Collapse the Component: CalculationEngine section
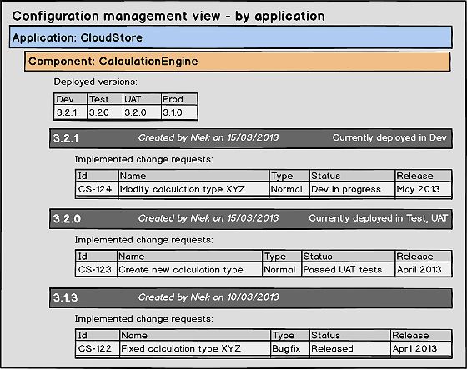467x369 pixels. tap(238, 62)
